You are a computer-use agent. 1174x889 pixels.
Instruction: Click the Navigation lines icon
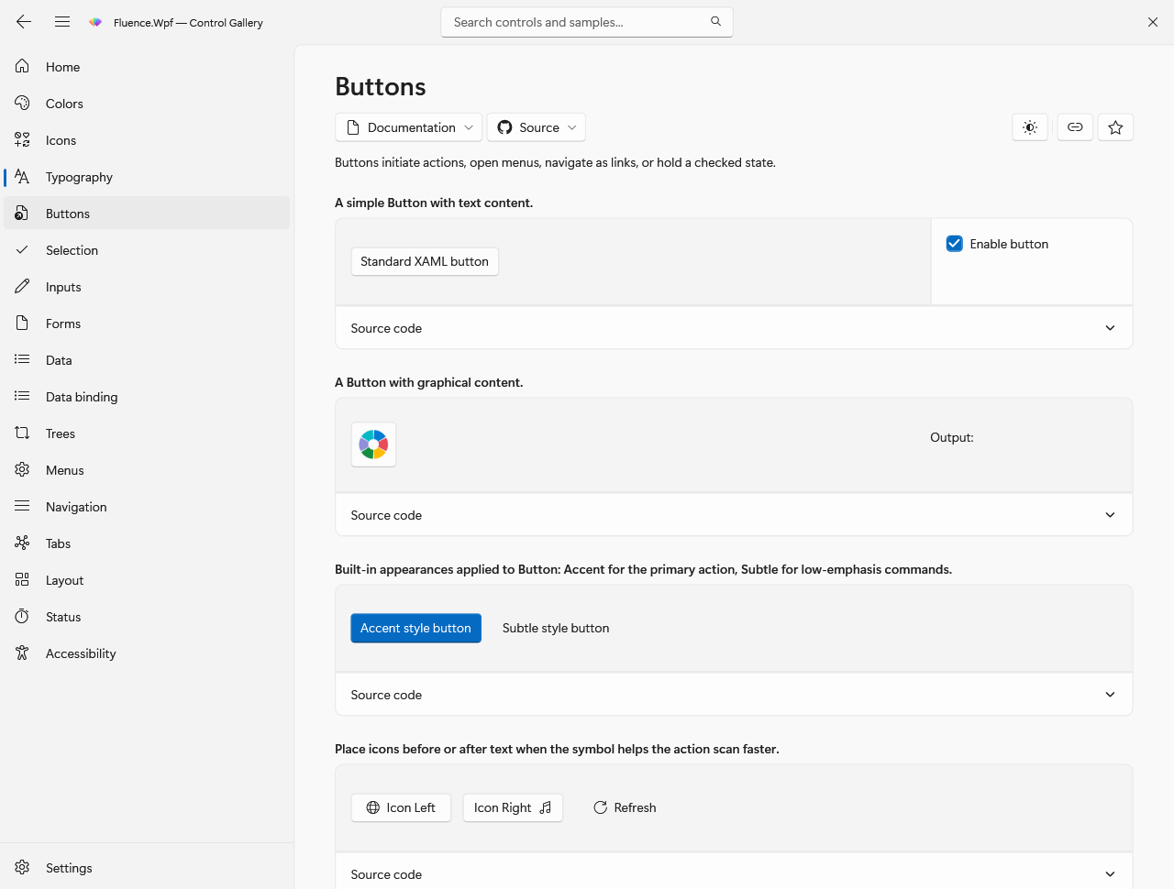(22, 506)
